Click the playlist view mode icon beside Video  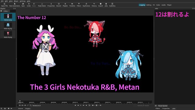point(1,11)
